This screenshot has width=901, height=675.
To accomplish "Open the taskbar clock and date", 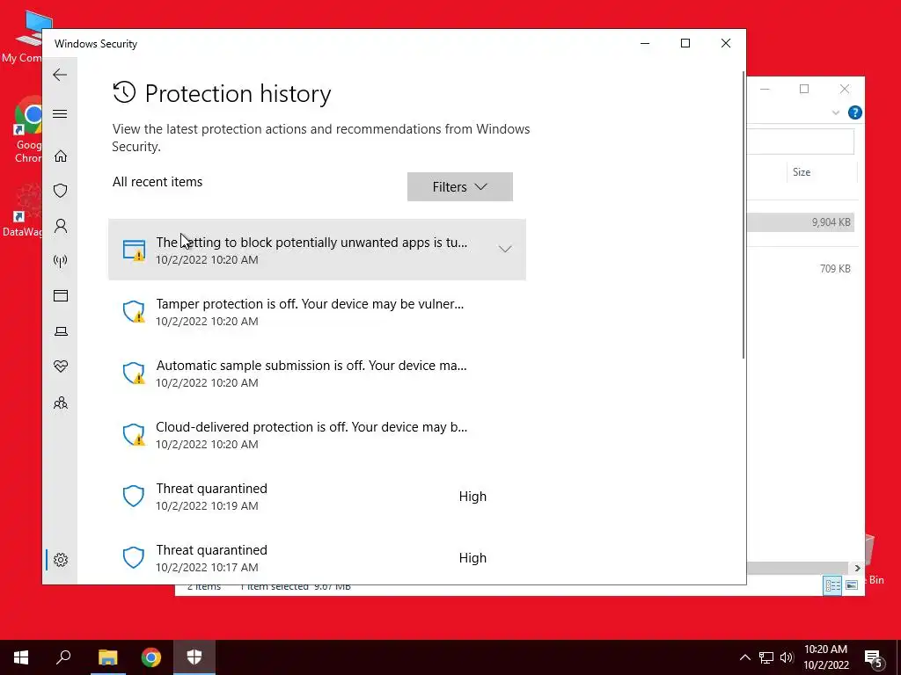I will pos(825,657).
